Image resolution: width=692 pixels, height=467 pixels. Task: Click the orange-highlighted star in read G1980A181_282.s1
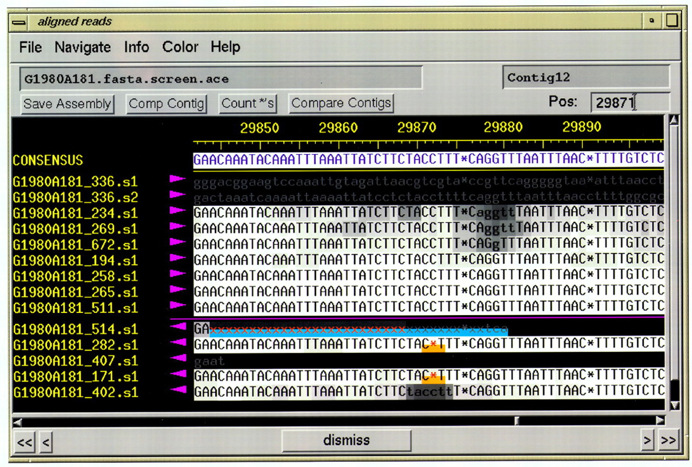click(x=433, y=344)
